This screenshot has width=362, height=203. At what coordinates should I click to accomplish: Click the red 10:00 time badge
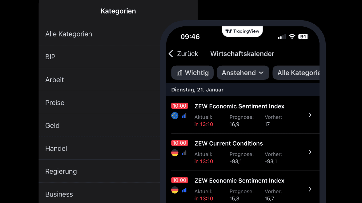tap(179, 105)
